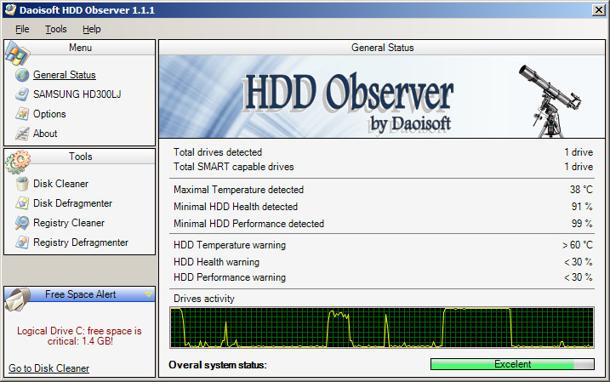The width and height of the screenshot is (610, 382).
Task: Click the HDD Health warning label
Action: (x=216, y=262)
